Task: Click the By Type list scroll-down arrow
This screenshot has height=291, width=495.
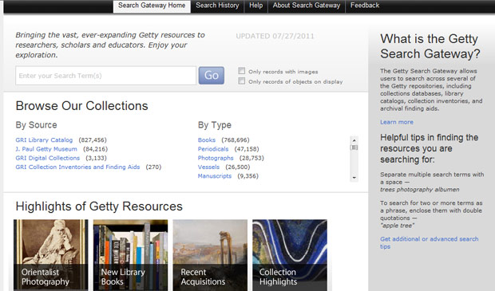Action: coord(354,178)
